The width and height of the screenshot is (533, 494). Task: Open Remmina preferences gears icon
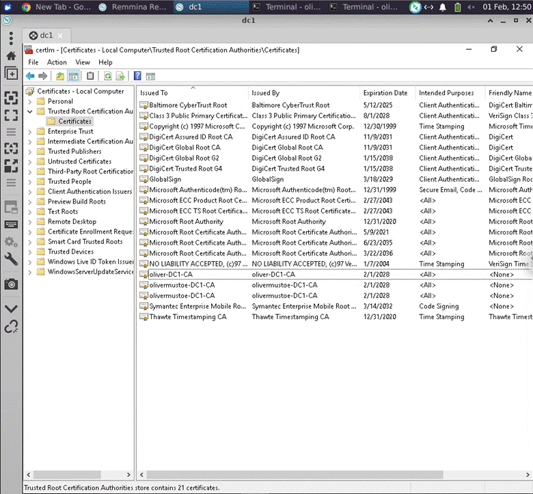pyautogui.click(x=11, y=242)
